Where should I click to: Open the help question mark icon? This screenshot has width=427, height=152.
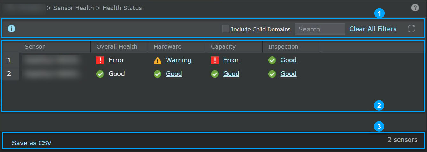(x=415, y=8)
